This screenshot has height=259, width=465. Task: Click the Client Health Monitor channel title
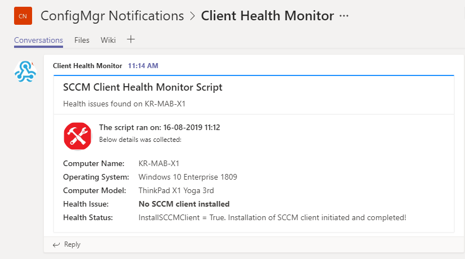tap(267, 16)
